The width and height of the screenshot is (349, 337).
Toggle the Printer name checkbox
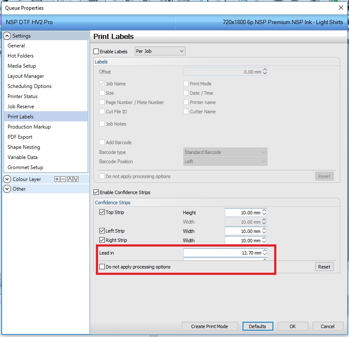(186, 102)
